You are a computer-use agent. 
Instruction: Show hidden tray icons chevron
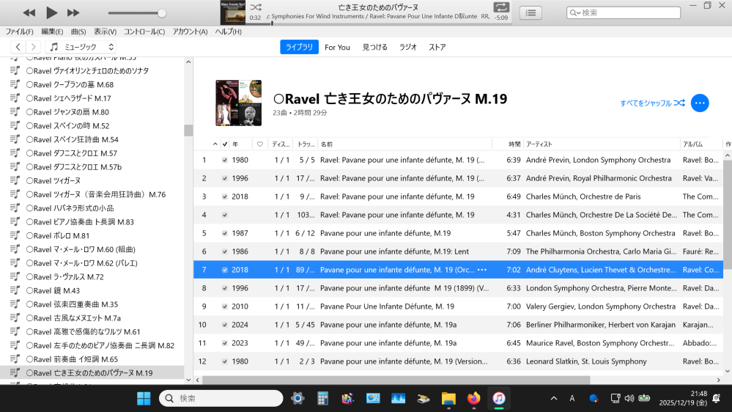point(554,399)
